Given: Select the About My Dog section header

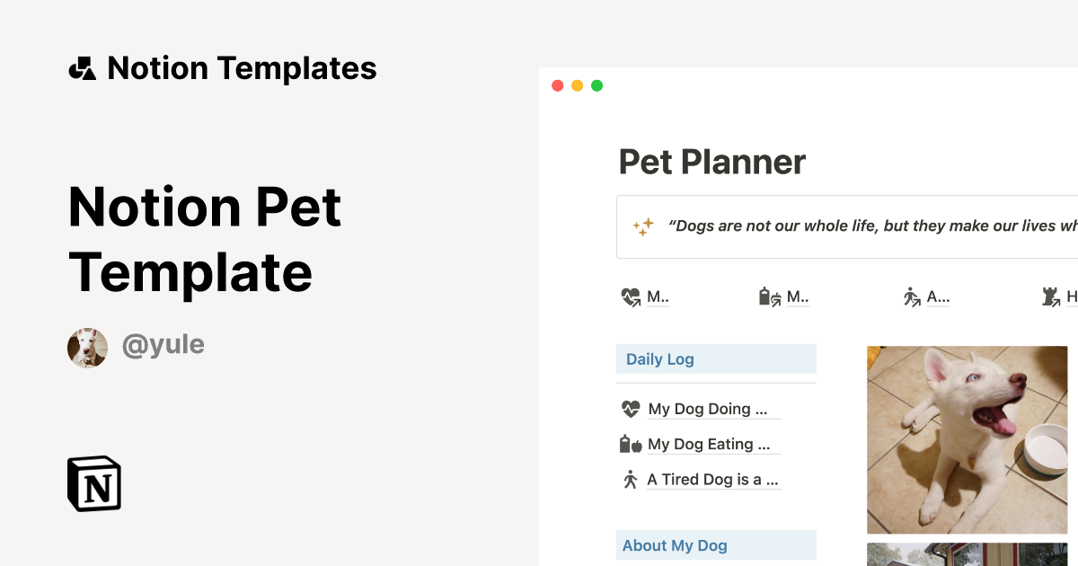Looking at the screenshot, I should pos(675,545).
